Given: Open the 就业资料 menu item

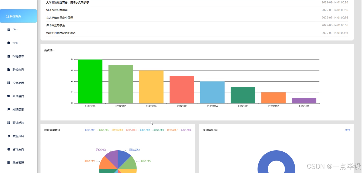Looking at the screenshot, I should pos(19,136).
